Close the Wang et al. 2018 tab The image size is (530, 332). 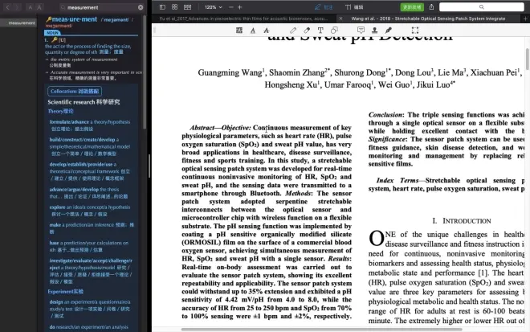[340, 18]
